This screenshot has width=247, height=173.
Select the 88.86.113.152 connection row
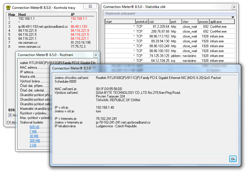[x=170, y=36]
